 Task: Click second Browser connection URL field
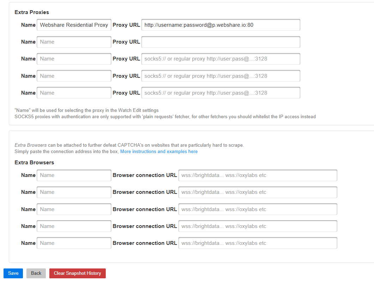click(258, 192)
